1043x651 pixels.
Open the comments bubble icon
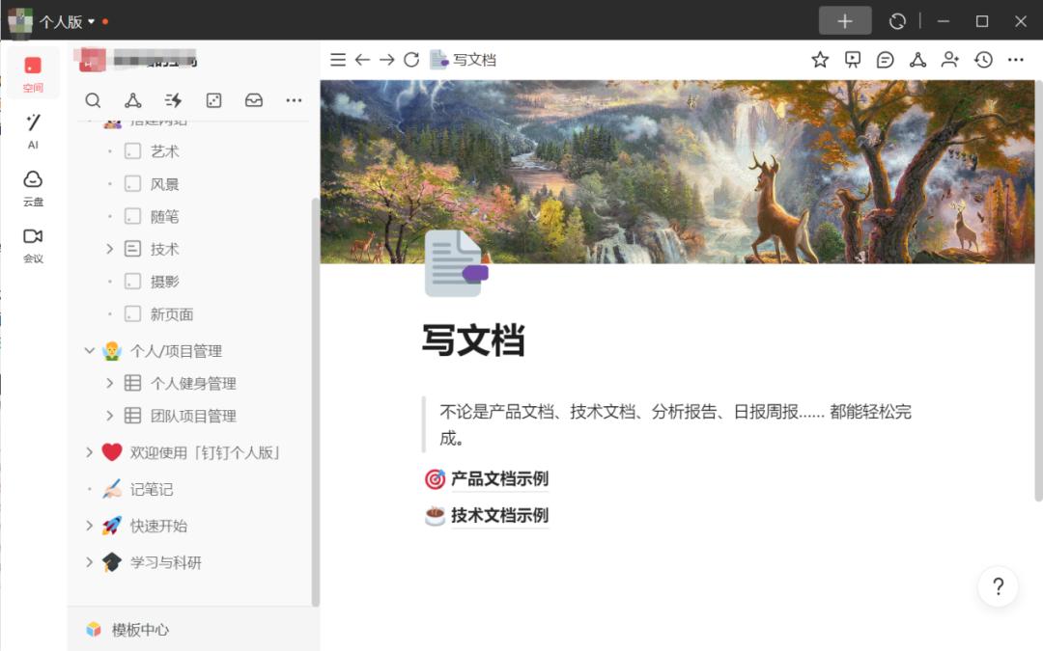click(x=886, y=60)
